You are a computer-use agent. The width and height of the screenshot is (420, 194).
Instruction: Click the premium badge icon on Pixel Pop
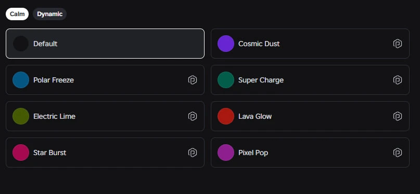point(397,153)
